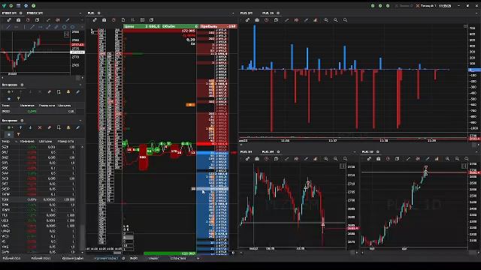The image size is (481, 270).
Task: Open the green add-widget icon in top bar
Action: click(11, 5)
